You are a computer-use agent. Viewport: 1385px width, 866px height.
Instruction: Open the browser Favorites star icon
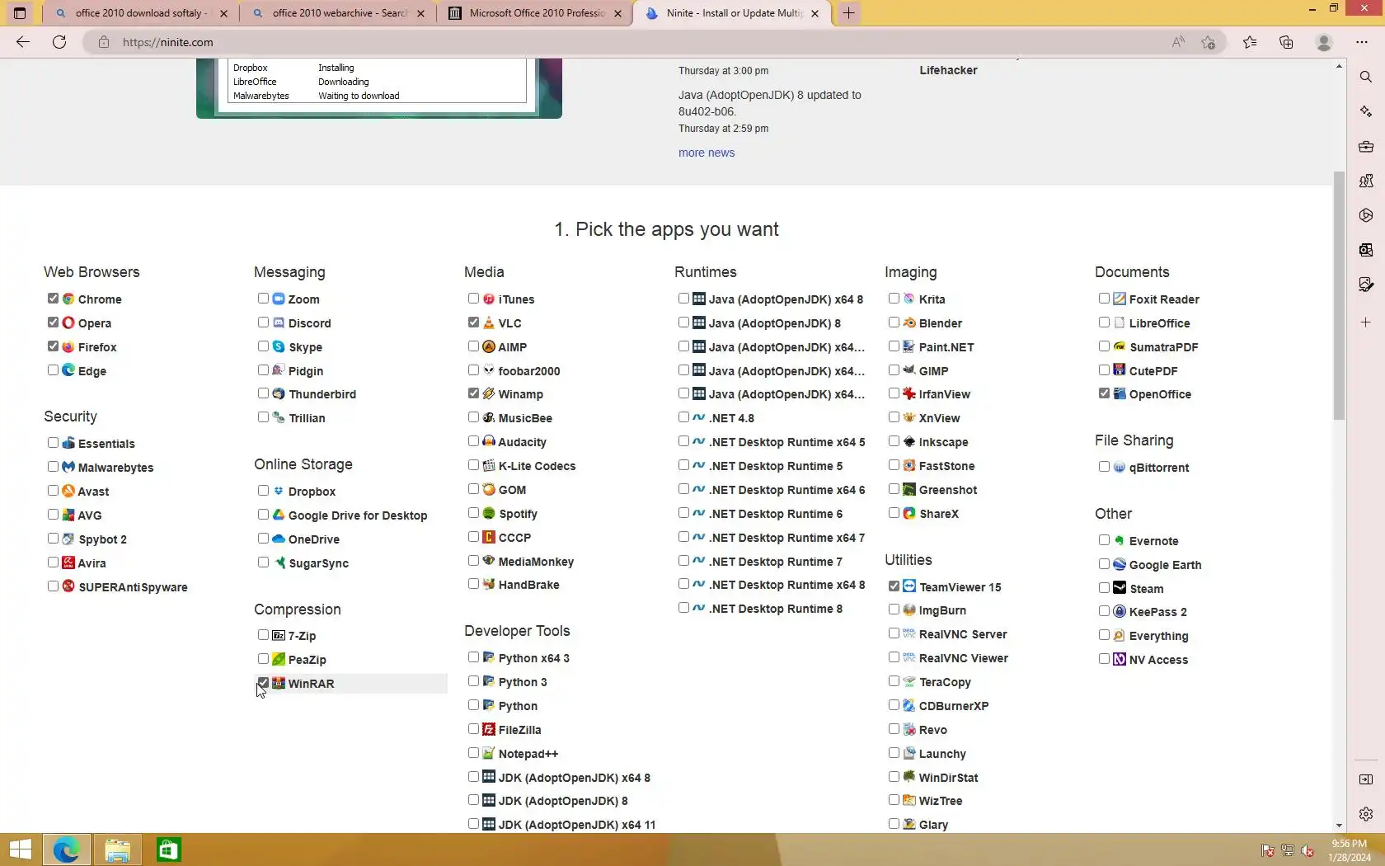coord(1250,42)
